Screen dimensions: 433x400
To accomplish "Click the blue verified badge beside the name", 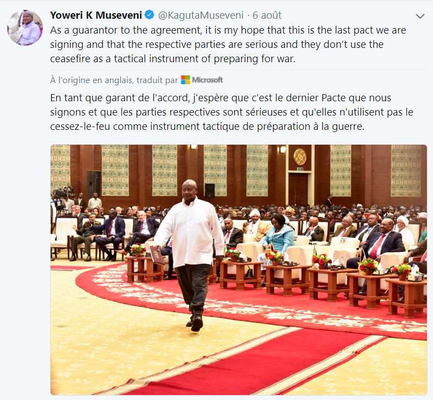I will pos(150,15).
